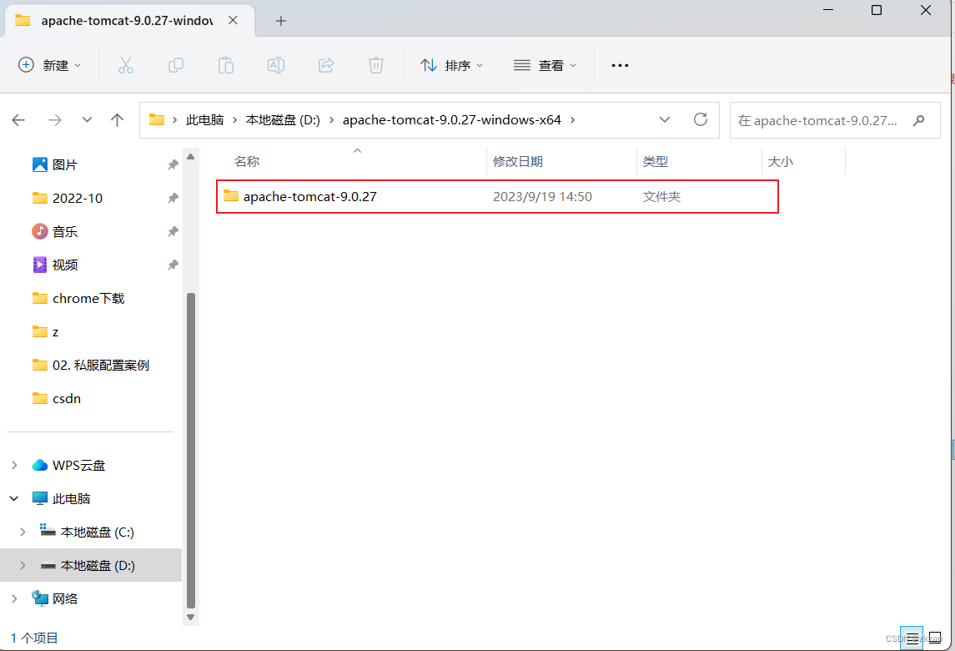Click the date 2023/9/19 14:50

click(x=542, y=196)
